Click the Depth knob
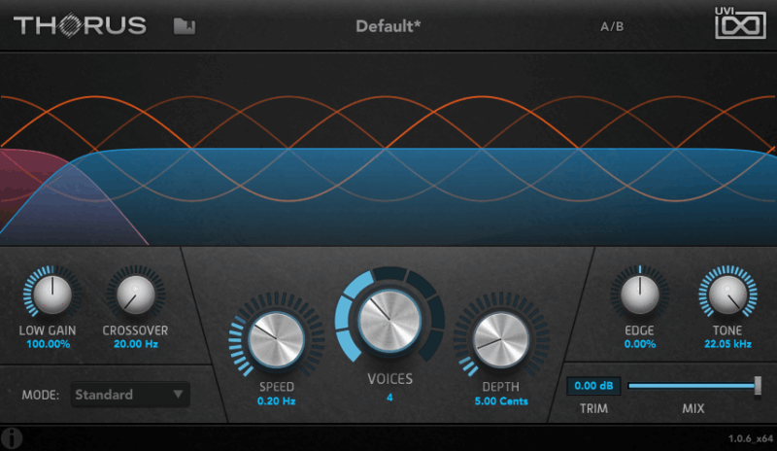Viewport: 777px width, 451px height. (499, 340)
